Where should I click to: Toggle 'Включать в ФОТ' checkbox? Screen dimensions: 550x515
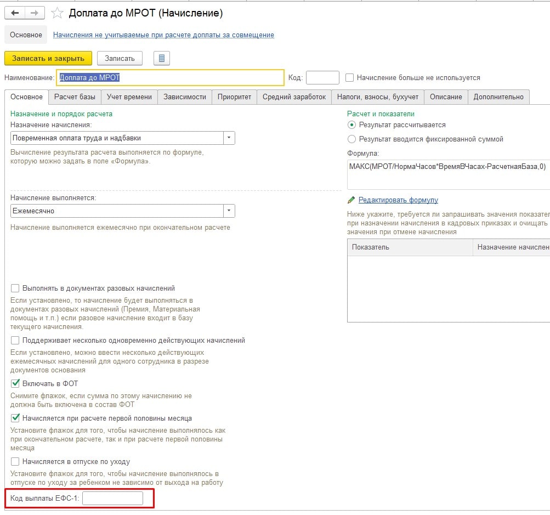pyautogui.click(x=15, y=383)
